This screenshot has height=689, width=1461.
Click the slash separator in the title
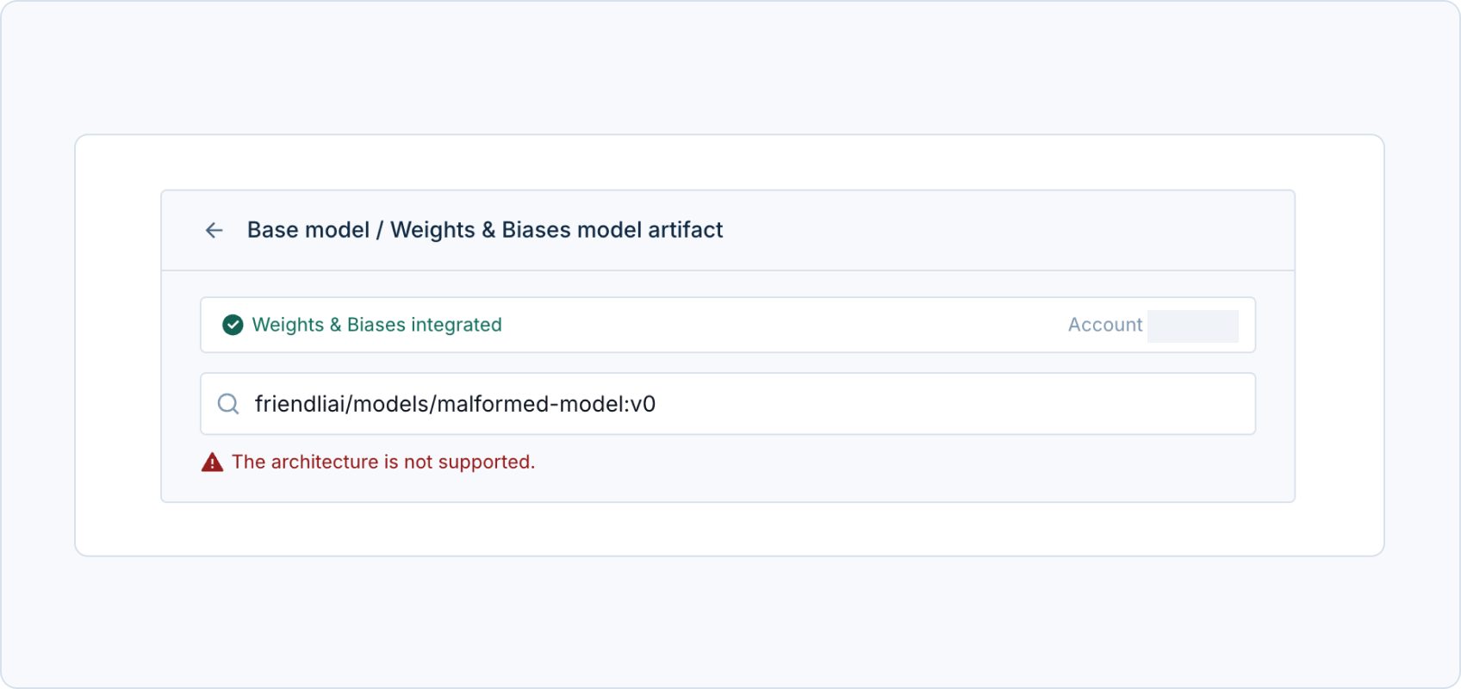point(379,230)
